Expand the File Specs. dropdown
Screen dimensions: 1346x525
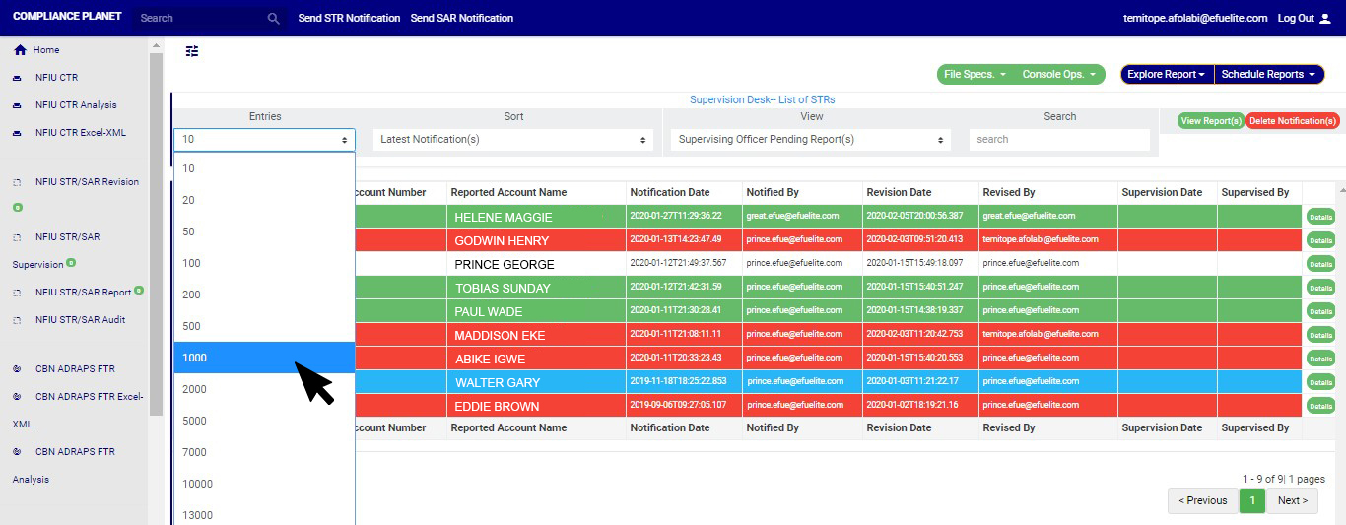coord(975,75)
